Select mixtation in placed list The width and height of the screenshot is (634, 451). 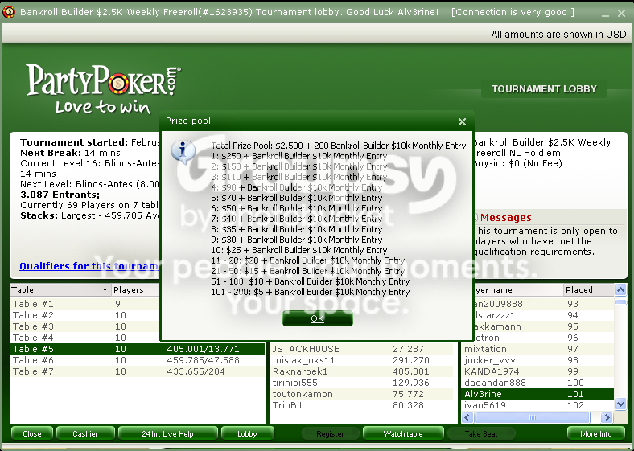(x=537, y=349)
